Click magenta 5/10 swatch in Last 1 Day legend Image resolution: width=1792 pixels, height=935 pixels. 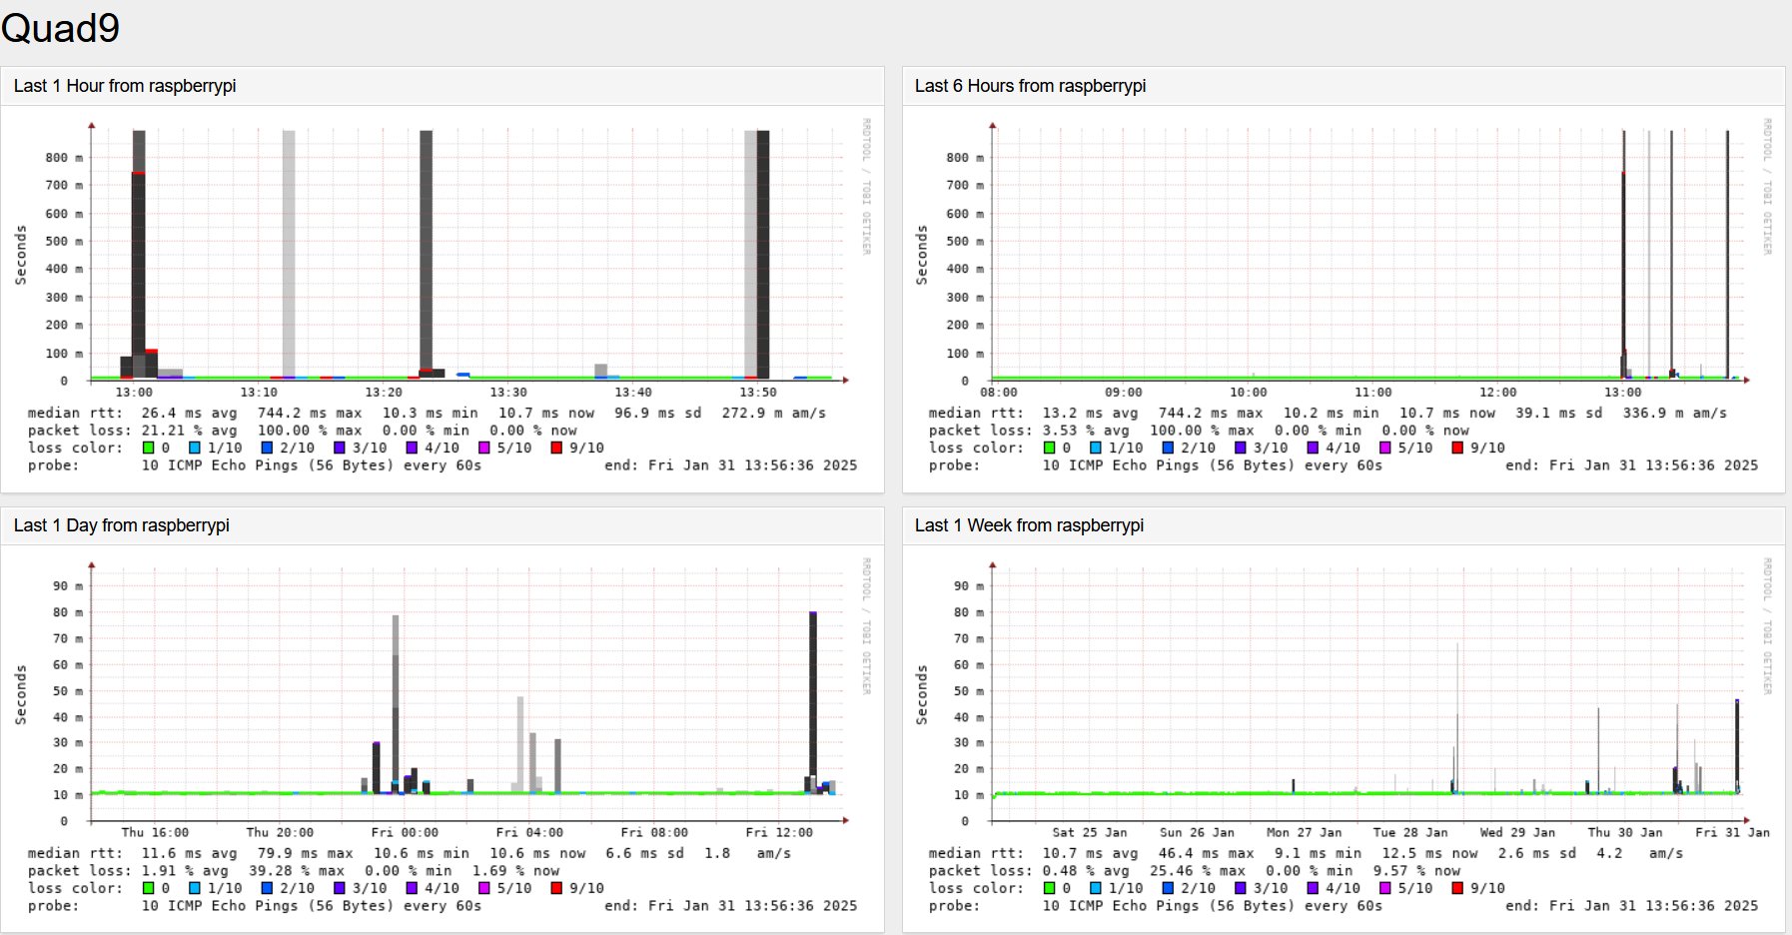[484, 888]
